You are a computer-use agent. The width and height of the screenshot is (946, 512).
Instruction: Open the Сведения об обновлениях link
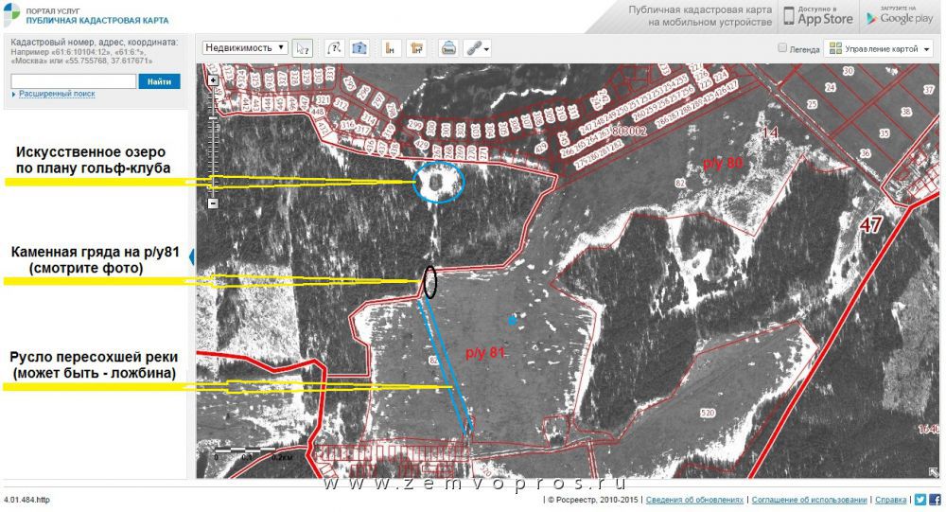tap(694, 500)
